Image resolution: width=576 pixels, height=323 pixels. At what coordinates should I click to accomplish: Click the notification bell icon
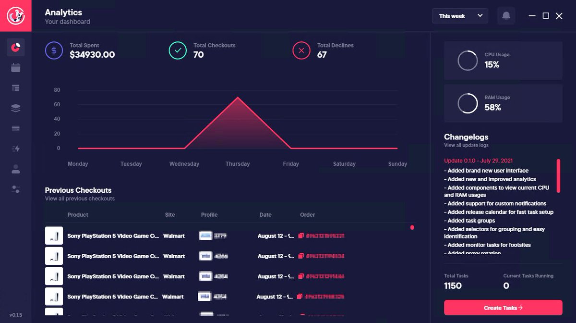[506, 16]
